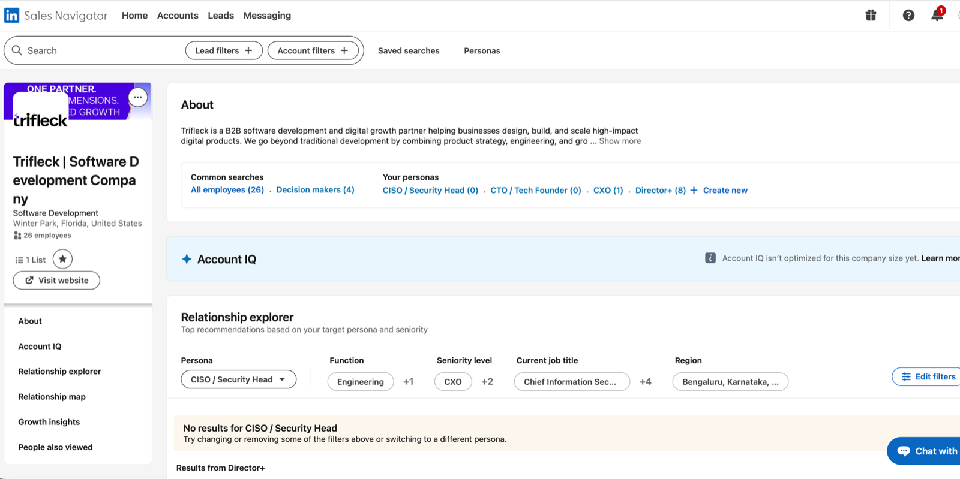Viewport: 960px width, 479px height.
Task: Show more of the About description
Action: 620,141
